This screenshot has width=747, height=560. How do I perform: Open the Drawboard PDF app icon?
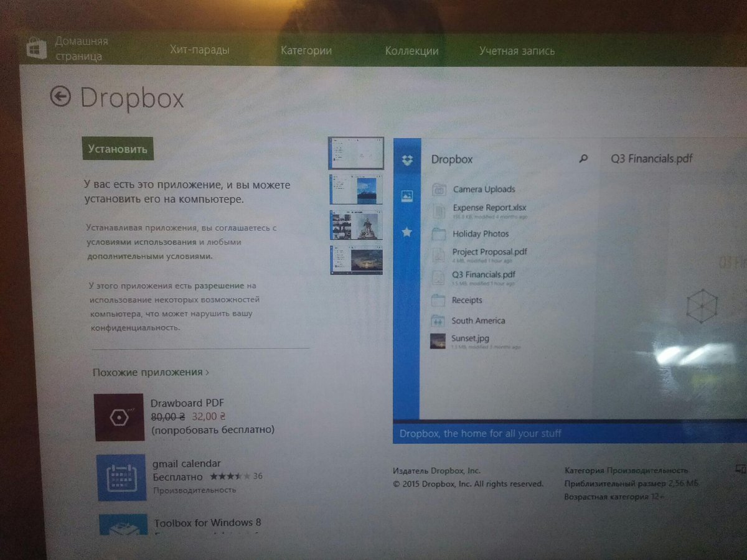click(x=119, y=418)
